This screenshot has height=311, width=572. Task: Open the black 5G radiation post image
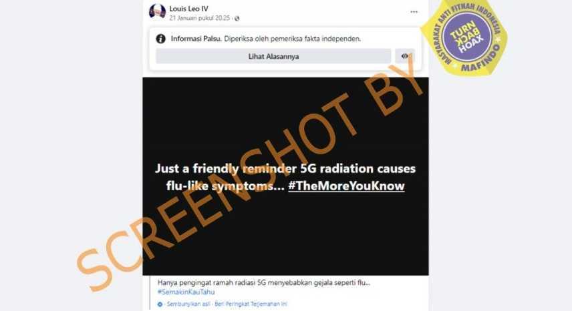click(x=285, y=176)
